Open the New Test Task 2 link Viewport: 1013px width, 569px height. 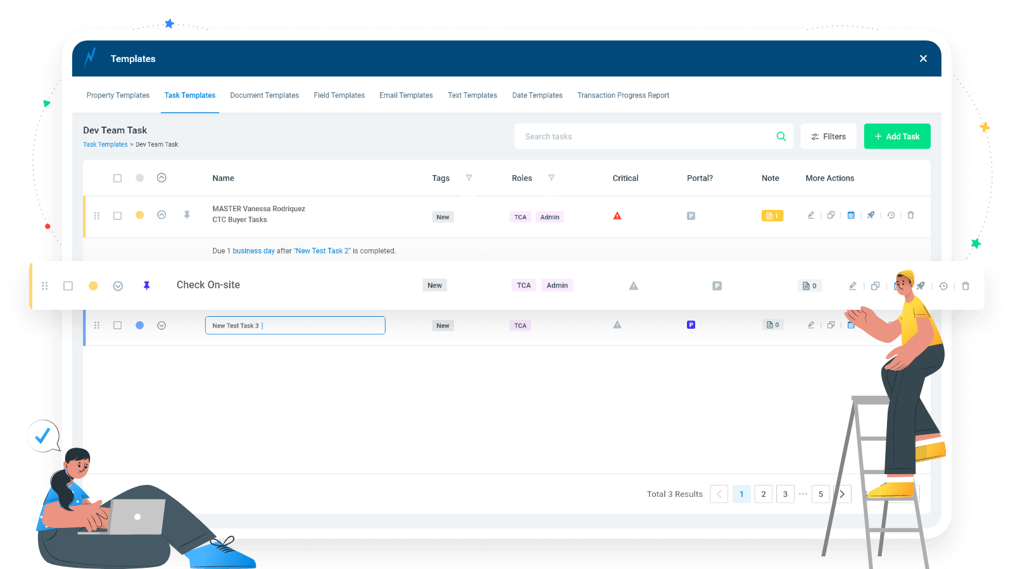tap(322, 250)
